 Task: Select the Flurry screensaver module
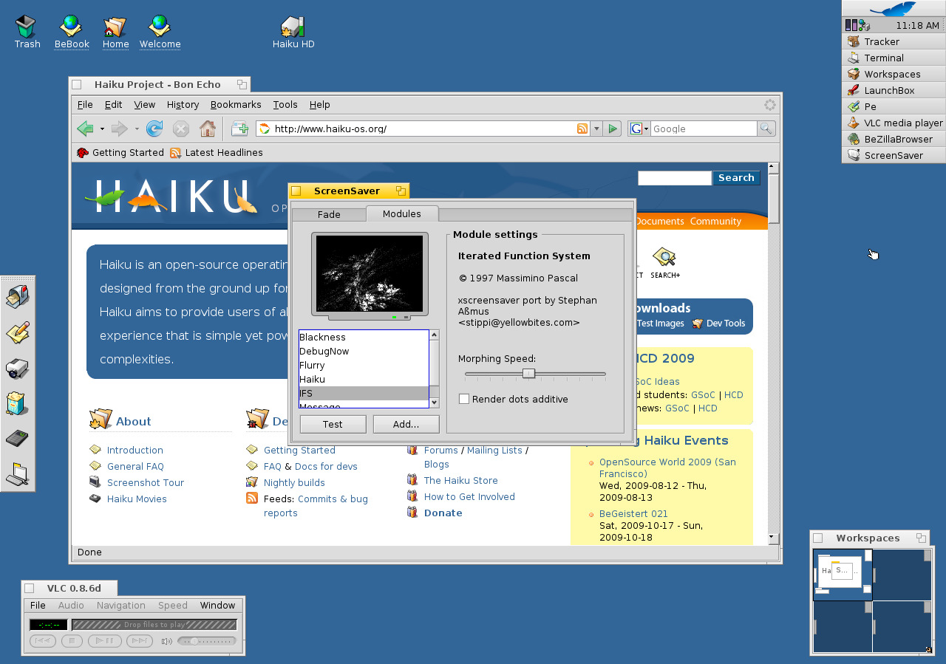(311, 365)
